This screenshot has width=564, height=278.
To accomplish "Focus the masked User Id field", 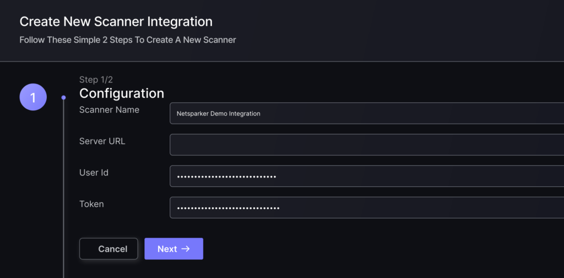I will [x=367, y=176].
